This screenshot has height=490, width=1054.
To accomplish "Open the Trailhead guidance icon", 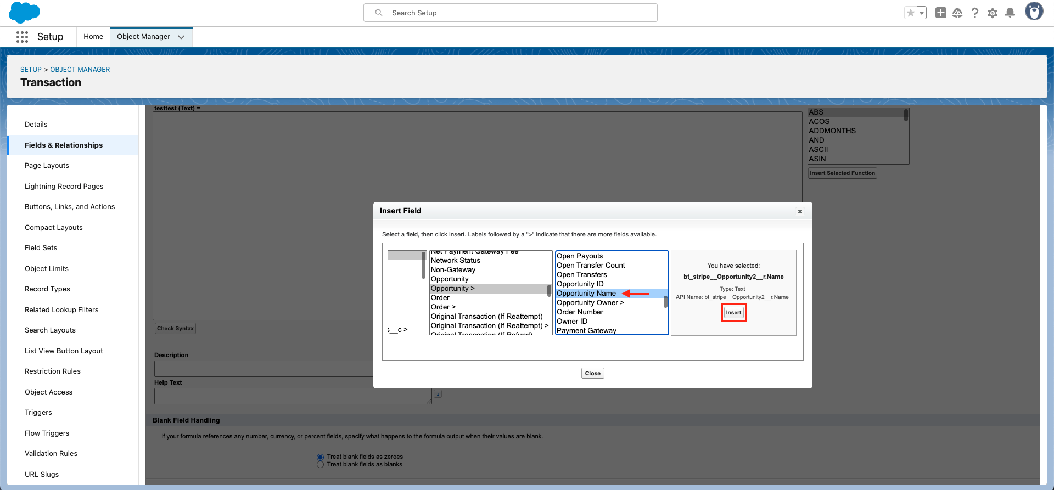I will coord(957,13).
